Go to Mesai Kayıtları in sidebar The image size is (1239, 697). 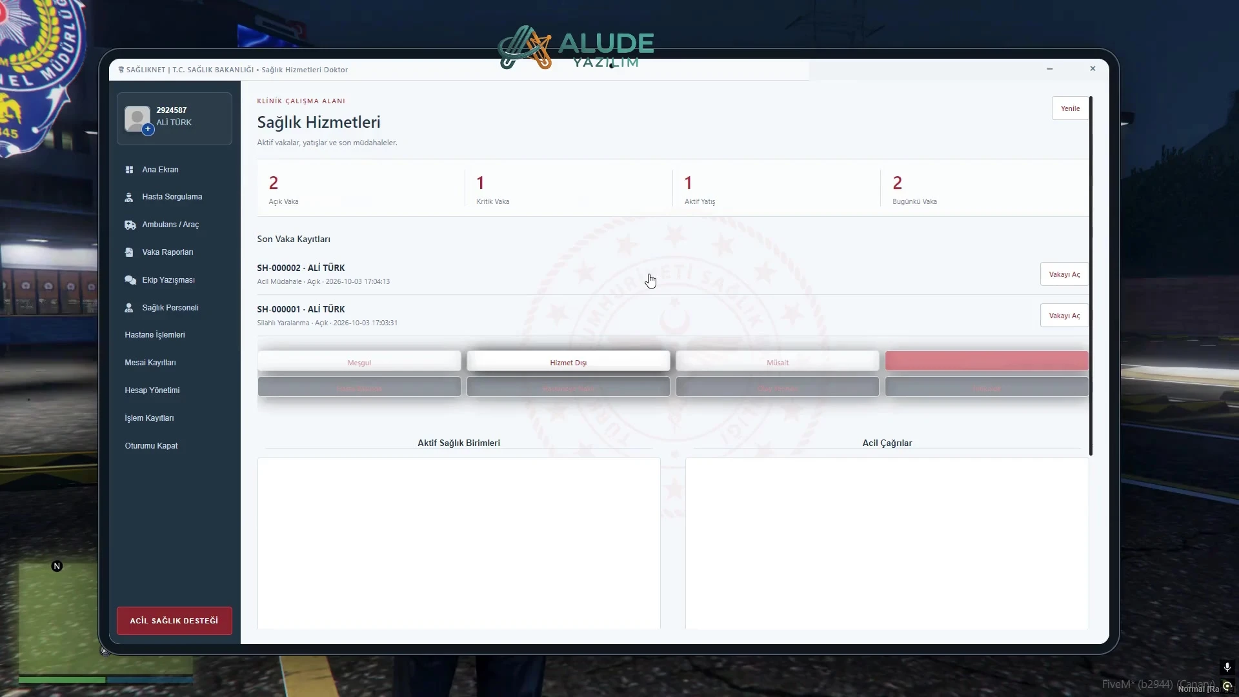click(x=150, y=363)
